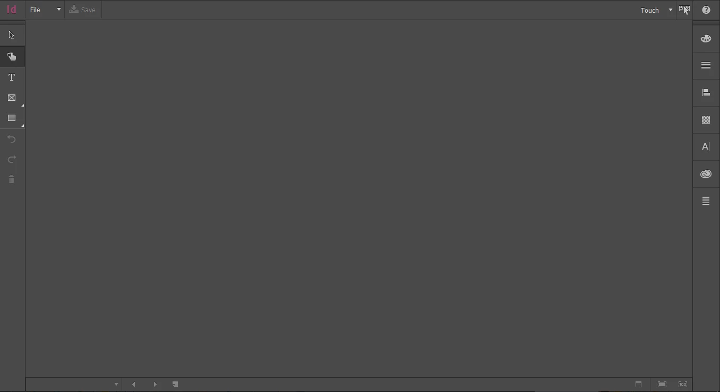Open the File menu
720x392 pixels.
pyautogui.click(x=45, y=10)
